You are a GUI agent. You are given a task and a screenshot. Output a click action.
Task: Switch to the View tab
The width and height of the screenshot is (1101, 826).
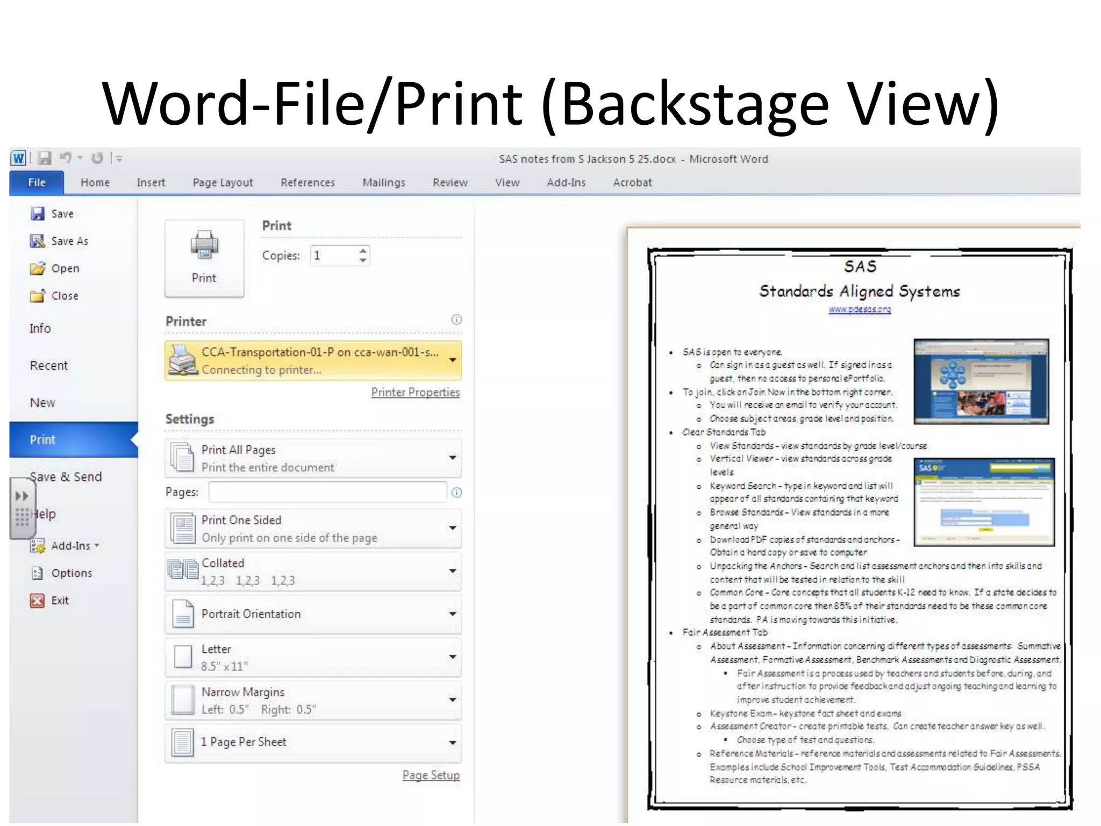pyautogui.click(x=507, y=182)
